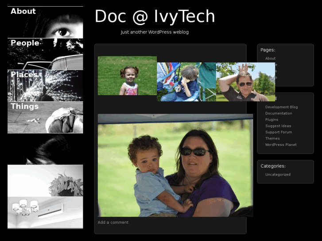
Task: Open the Suggest Ideas link
Action: tap(278, 126)
